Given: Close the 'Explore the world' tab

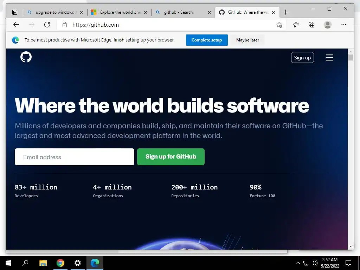Looking at the screenshot, I should click(146, 12).
